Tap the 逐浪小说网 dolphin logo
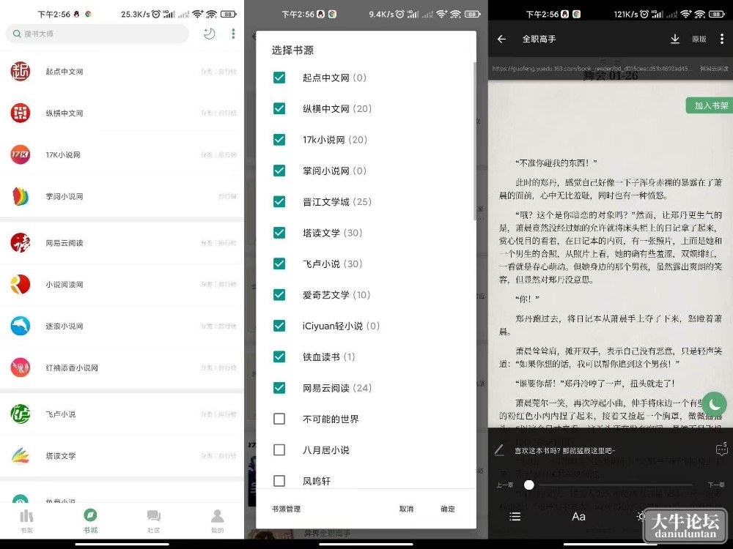The height and width of the screenshot is (549, 733). click(20, 326)
